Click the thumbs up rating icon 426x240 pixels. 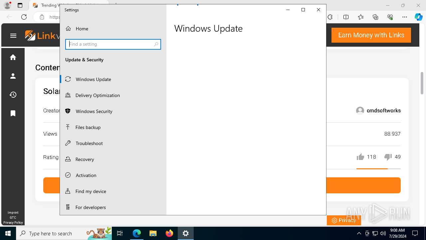pos(360,157)
